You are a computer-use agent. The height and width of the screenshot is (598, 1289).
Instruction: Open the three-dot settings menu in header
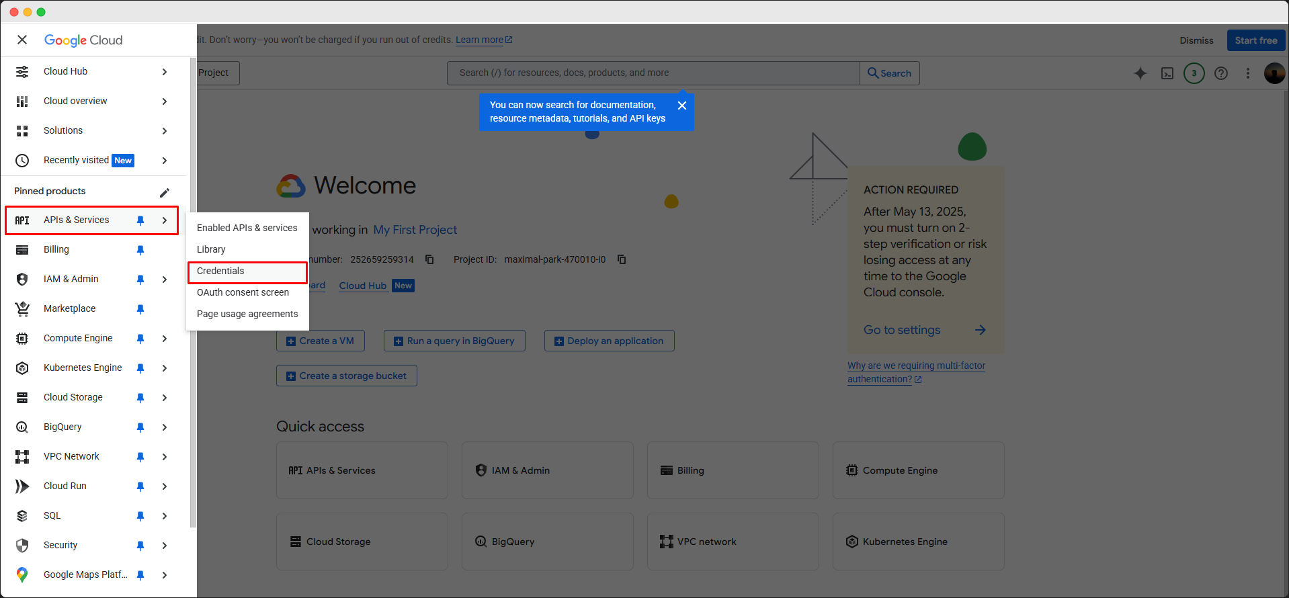point(1248,73)
